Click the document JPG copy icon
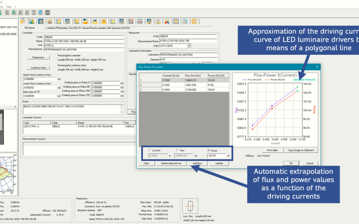Screen dimensions: 359x224 (34, 13)
